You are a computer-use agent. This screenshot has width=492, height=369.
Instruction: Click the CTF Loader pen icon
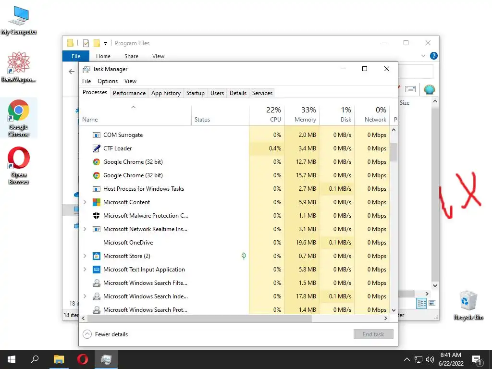[x=96, y=148]
